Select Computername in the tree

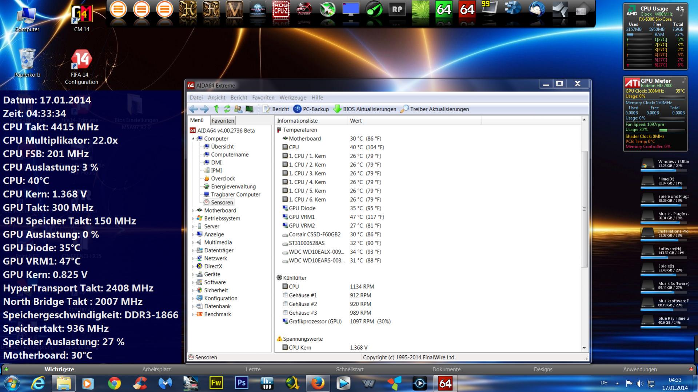(x=230, y=154)
